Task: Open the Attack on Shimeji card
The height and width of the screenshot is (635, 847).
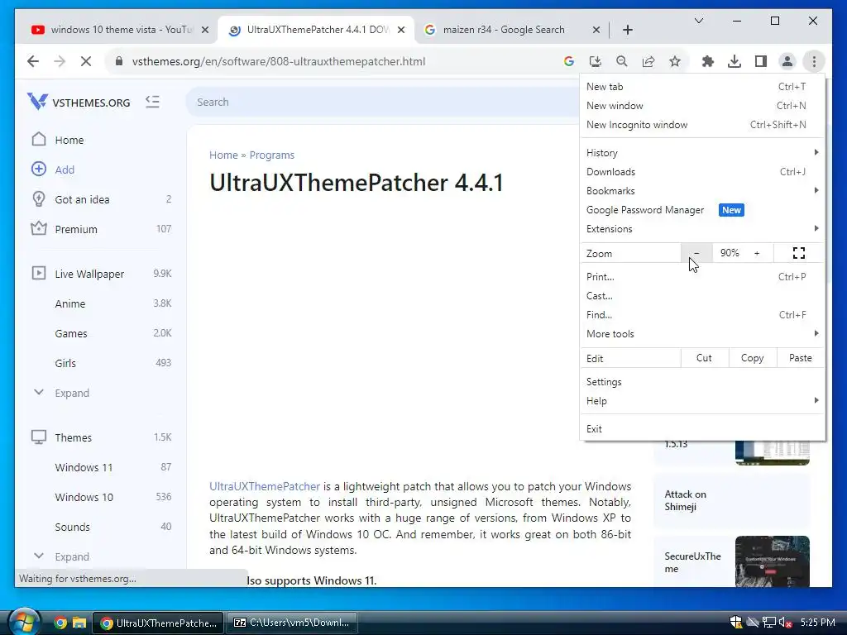Action: click(x=732, y=500)
